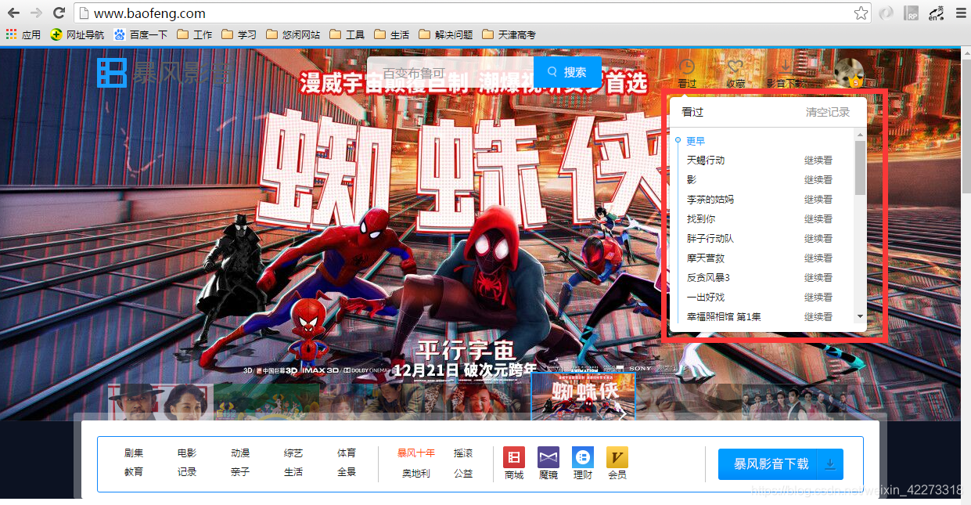
Task: Open the 剧集 category
Action: click(x=134, y=453)
